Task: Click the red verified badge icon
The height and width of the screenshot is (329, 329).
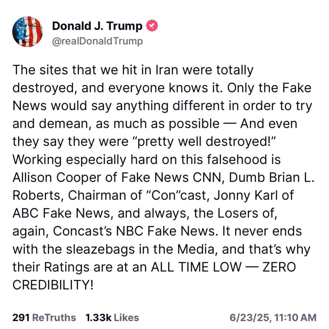Action: pos(152,26)
